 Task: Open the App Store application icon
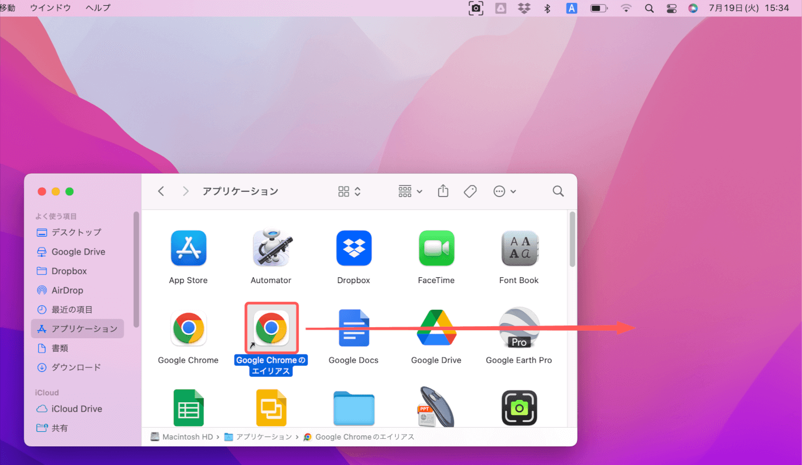click(188, 248)
